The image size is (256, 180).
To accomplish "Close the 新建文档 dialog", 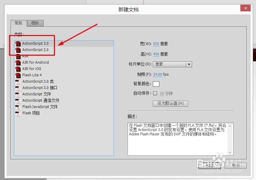I will click(x=245, y=8).
